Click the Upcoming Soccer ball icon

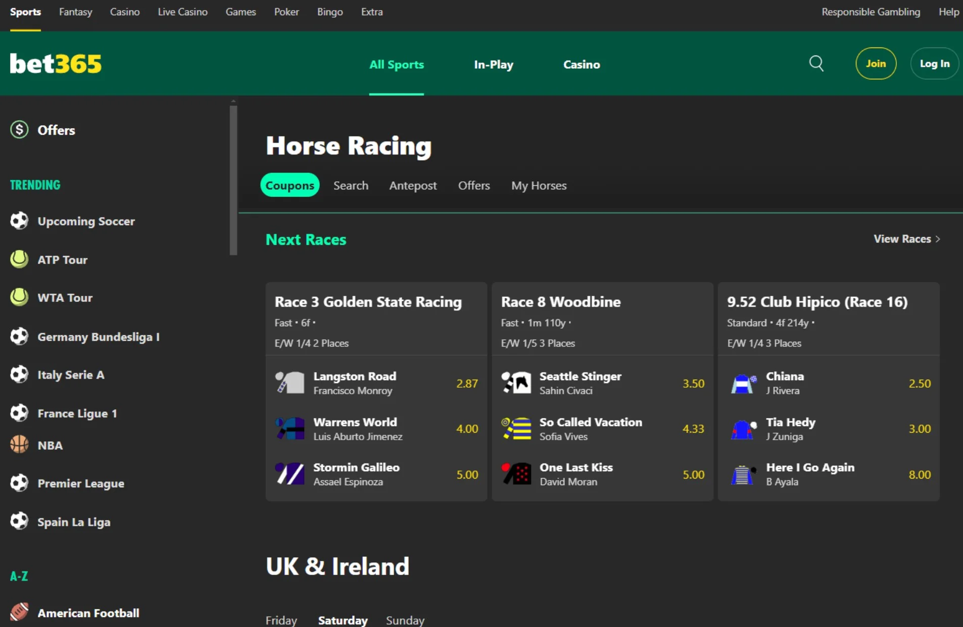coord(19,221)
